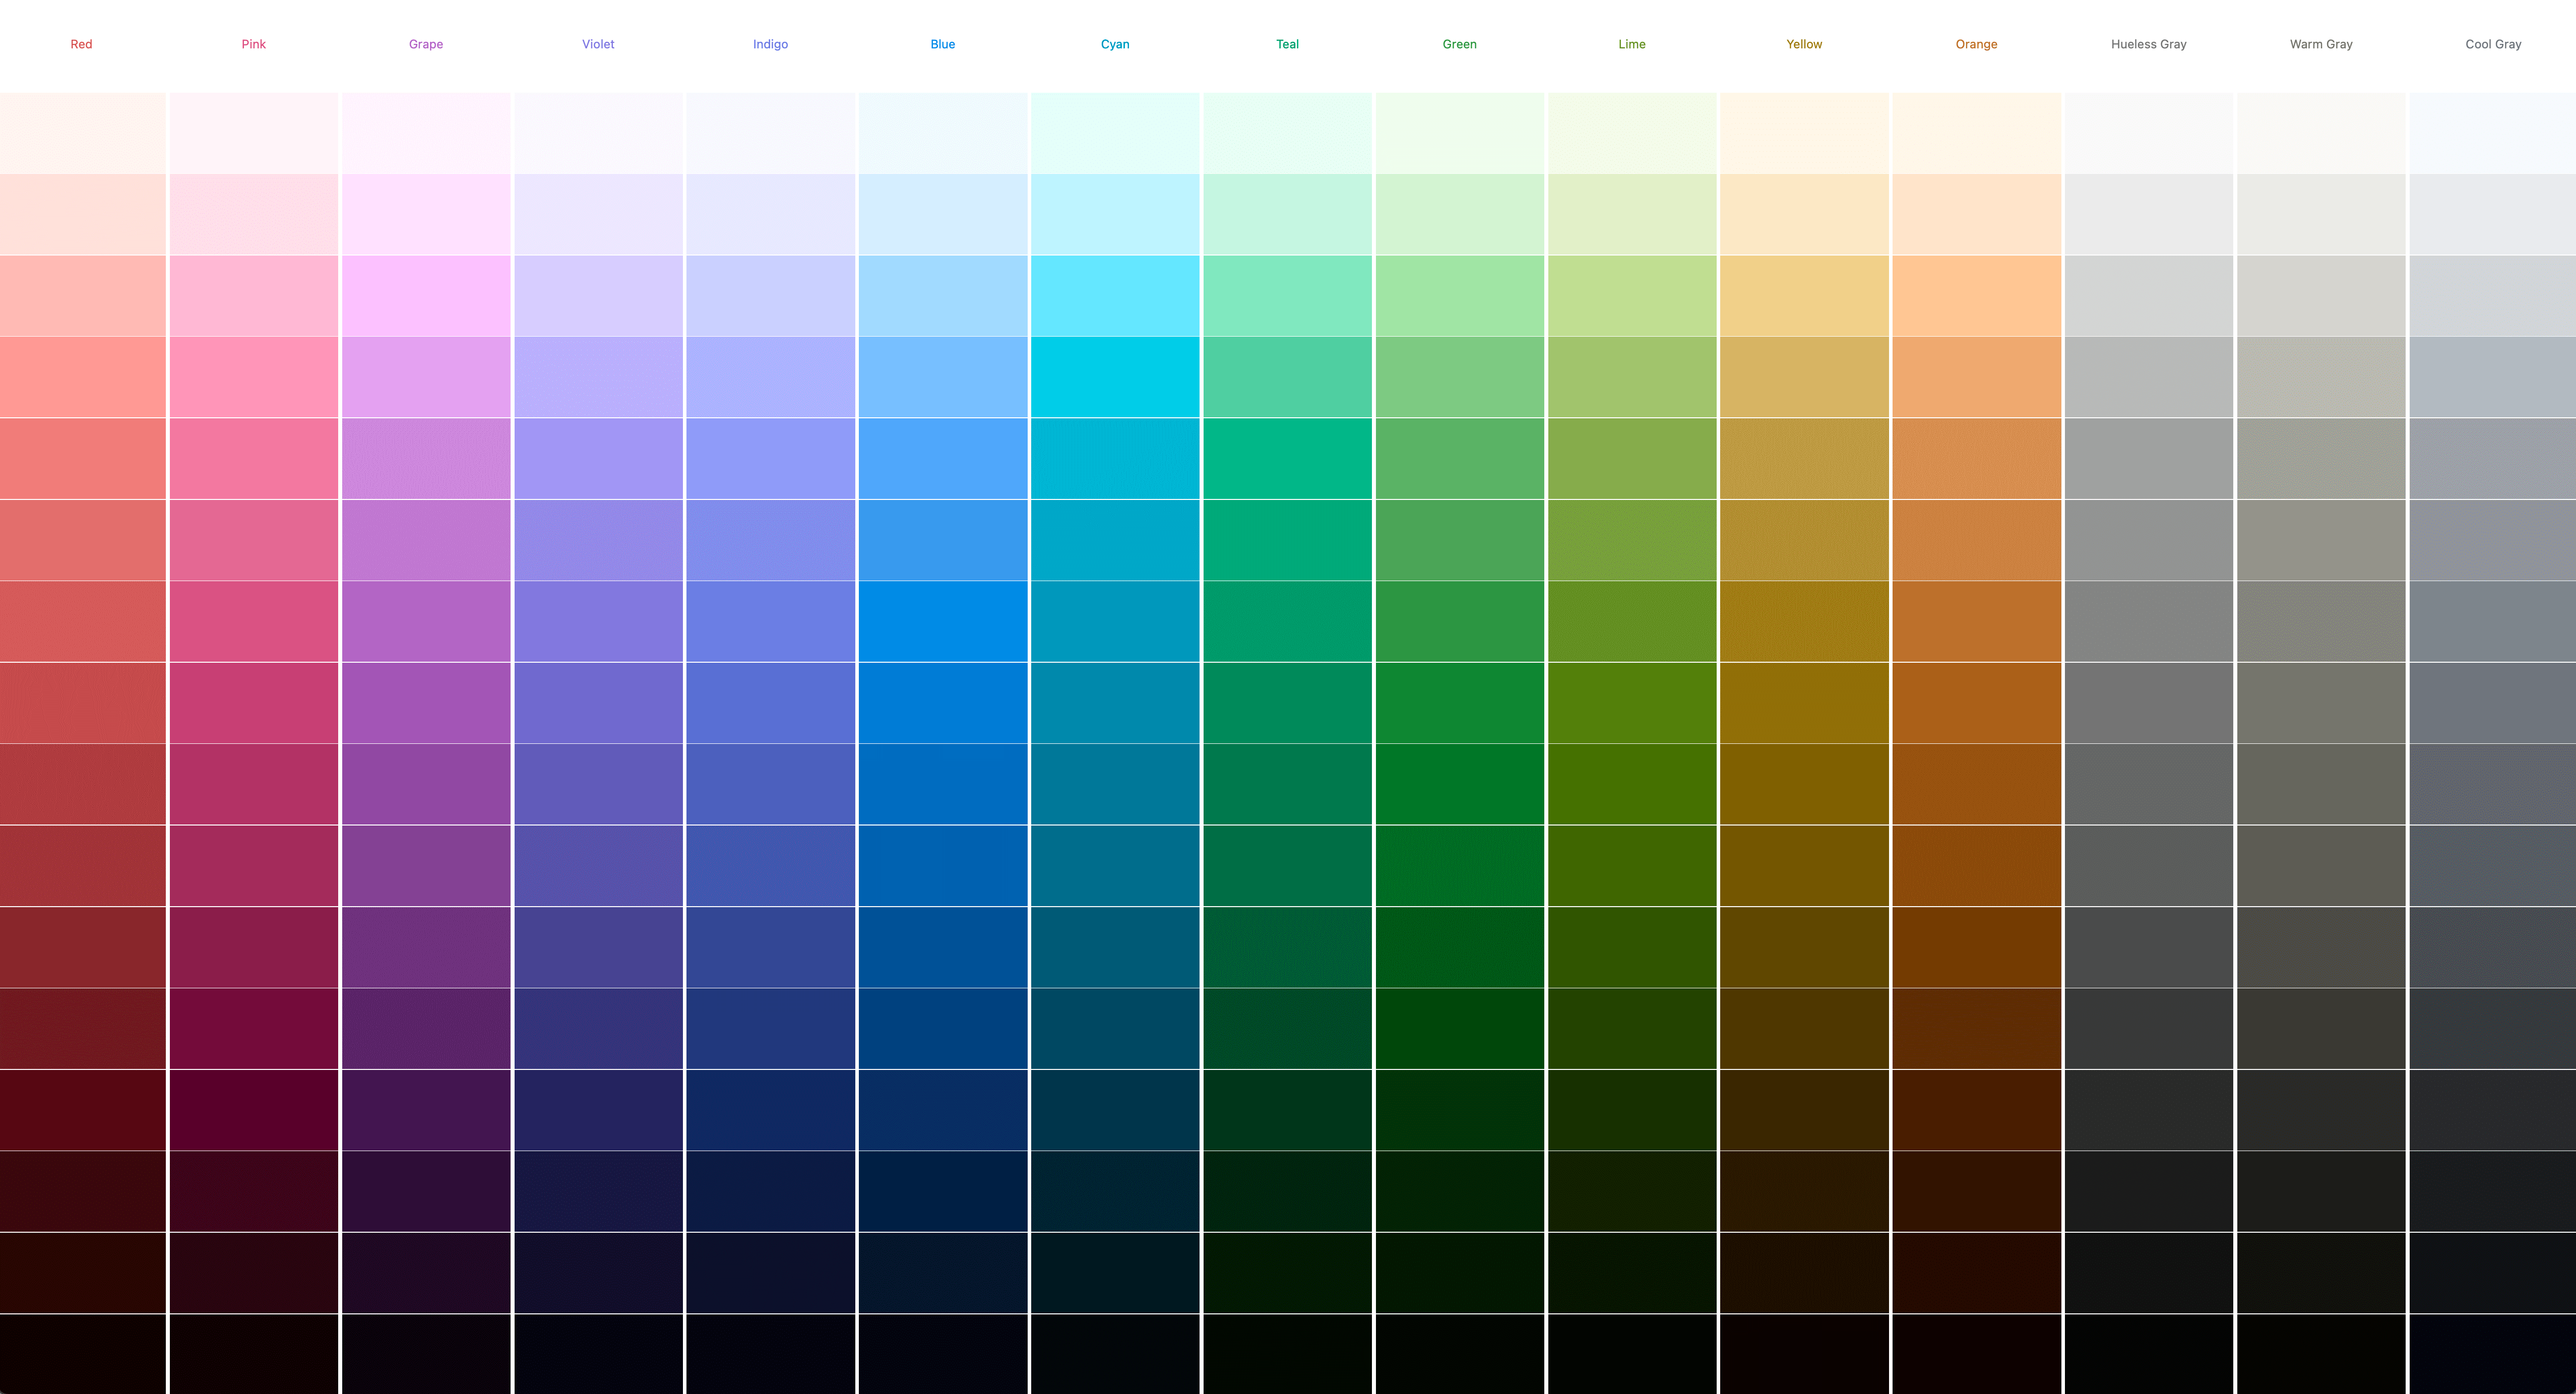Select the darkest Red shade
Screen dimensions: 2576x1394
[81, 1356]
